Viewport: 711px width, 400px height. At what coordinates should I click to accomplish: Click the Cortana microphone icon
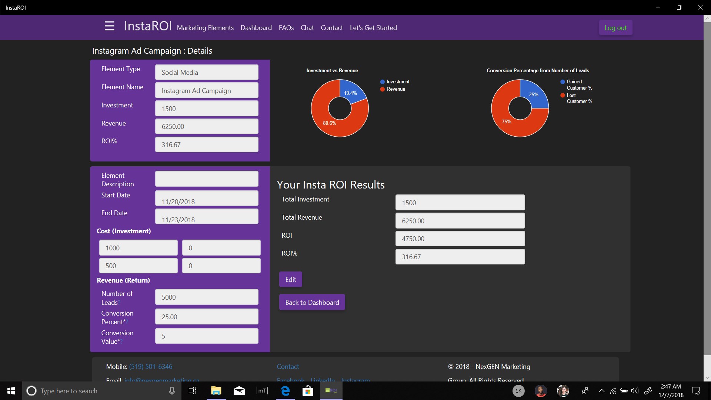tap(172, 391)
